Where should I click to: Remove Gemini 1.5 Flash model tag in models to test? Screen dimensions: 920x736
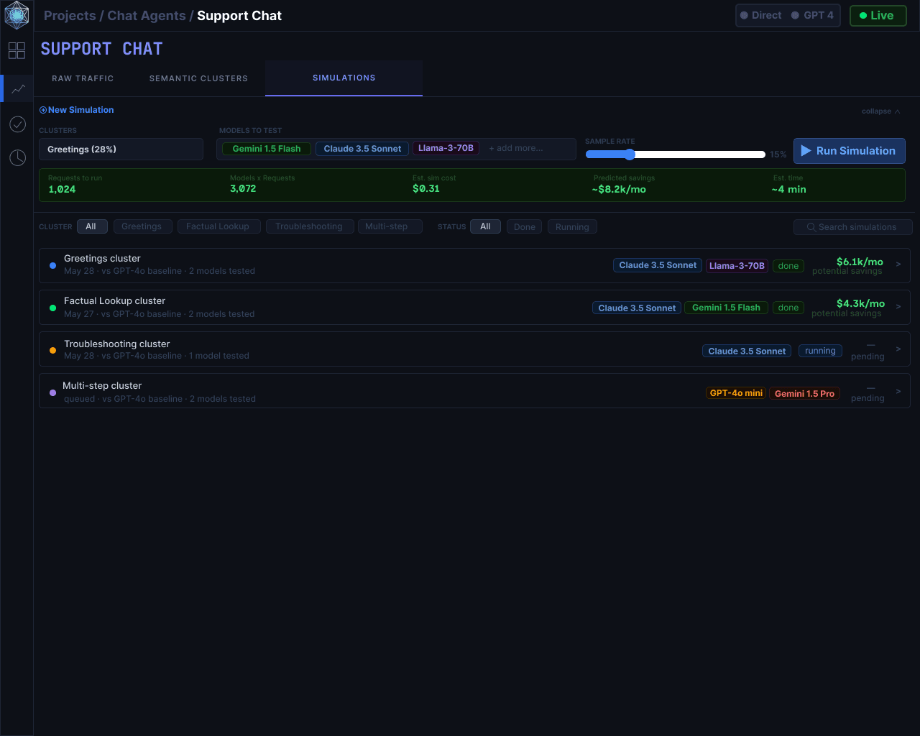click(x=267, y=149)
